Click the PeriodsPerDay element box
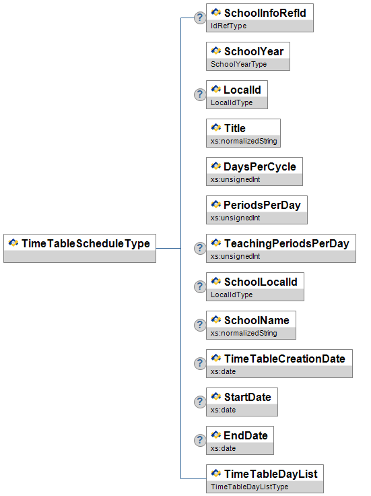The image size is (371, 496). tap(257, 210)
